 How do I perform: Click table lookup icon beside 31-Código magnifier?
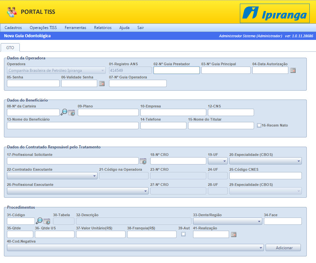coord(47,221)
